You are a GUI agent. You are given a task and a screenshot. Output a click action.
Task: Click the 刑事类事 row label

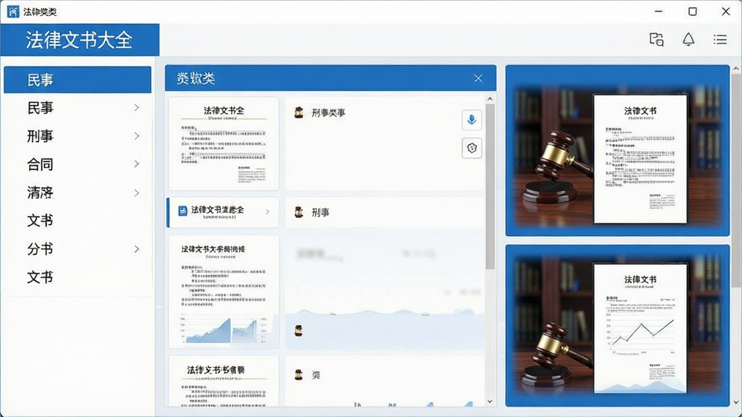pyautogui.click(x=328, y=112)
